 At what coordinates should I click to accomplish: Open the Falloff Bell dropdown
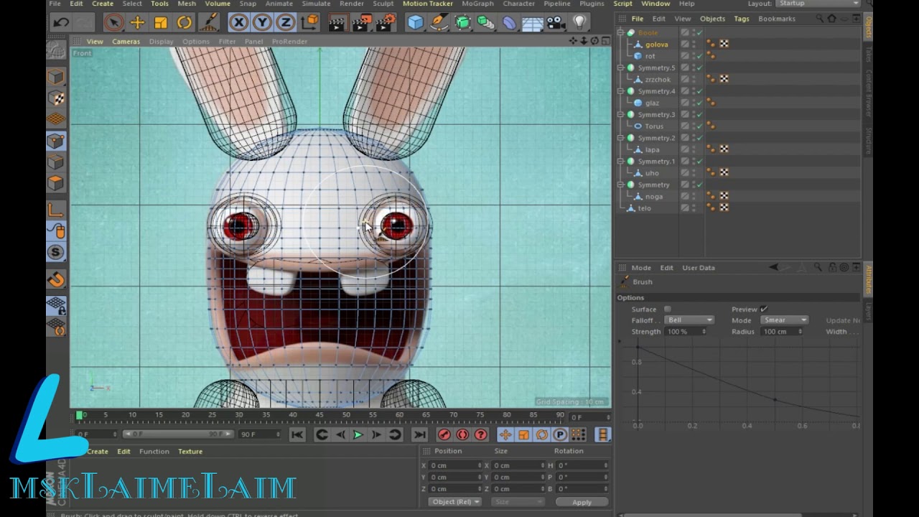pos(689,320)
